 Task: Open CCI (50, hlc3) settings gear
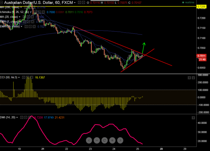point(28,77)
